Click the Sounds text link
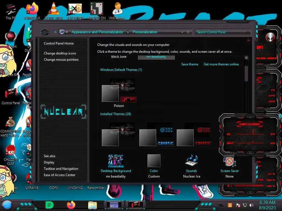This screenshot has height=211, width=282. pyautogui.click(x=191, y=171)
